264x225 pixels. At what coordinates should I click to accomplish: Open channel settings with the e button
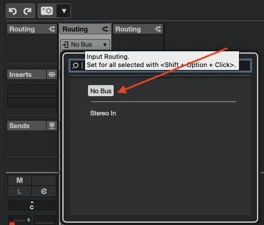44,191
